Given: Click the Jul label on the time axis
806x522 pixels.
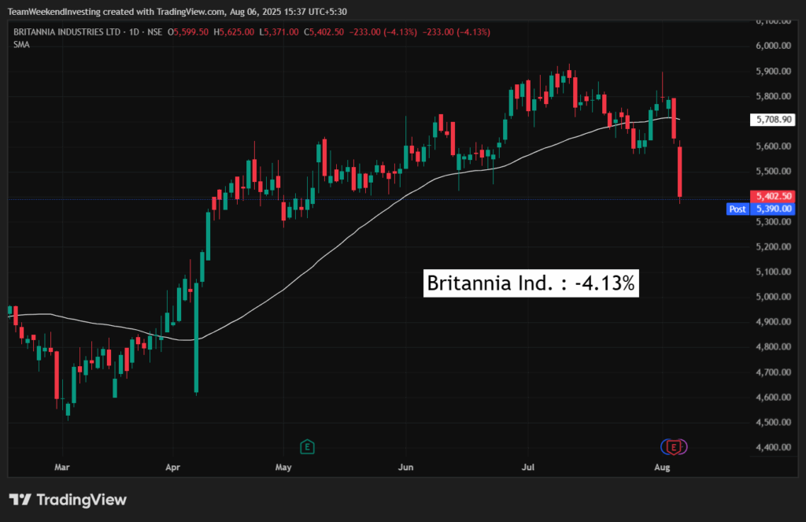Looking at the screenshot, I should coord(528,467).
